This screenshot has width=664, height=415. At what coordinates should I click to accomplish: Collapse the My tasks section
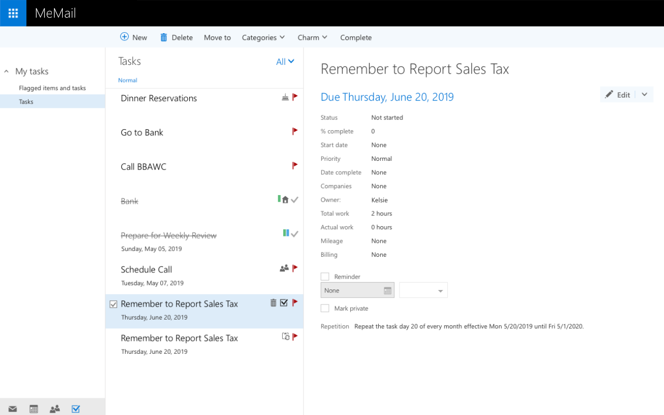coord(6,71)
